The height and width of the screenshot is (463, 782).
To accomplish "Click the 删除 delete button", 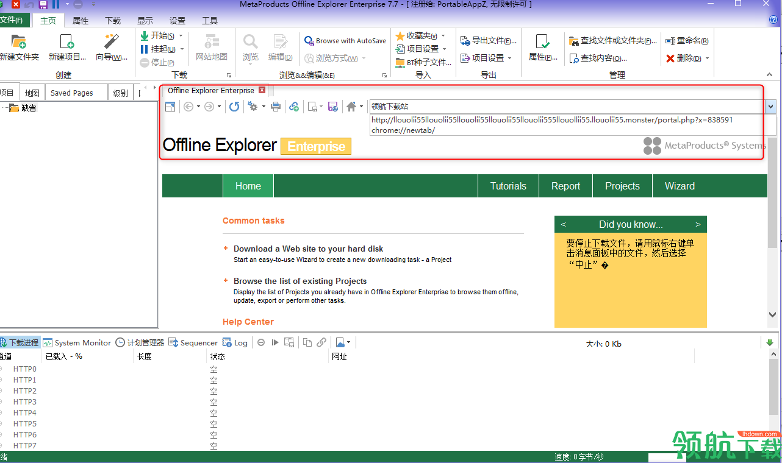I will pos(683,58).
